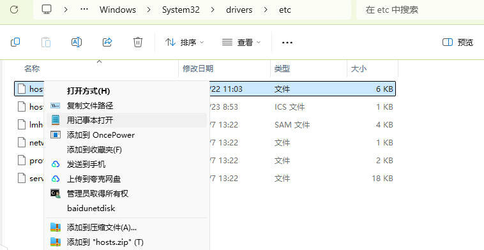Sort by 大小 column header

pyautogui.click(x=359, y=68)
